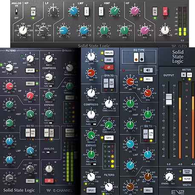Click the blue LMF gain knob in G-EQ
Viewport: 195px width, 195px height.
pyautogui.click(x=74, y=11)
